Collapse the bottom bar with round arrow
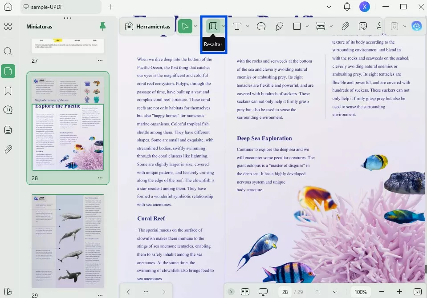 [231, 292]
